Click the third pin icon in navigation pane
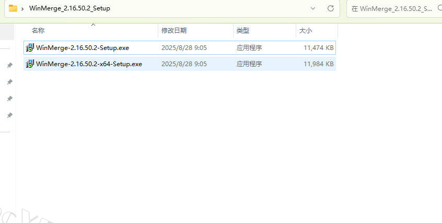This screenshot has height=223, width=442. pos(9,98)
